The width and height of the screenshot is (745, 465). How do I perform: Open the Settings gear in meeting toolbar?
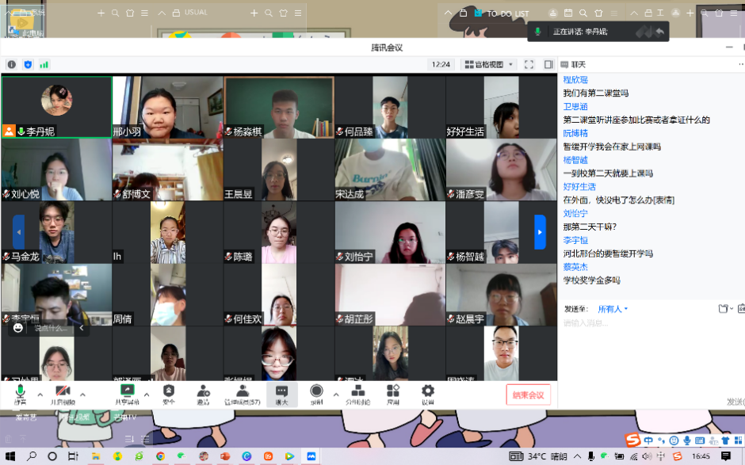pyautogui.click(x=428, y=394)
